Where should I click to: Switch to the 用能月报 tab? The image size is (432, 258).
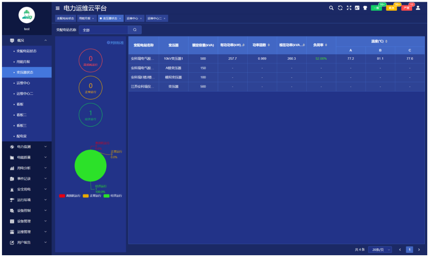point(85,19)
